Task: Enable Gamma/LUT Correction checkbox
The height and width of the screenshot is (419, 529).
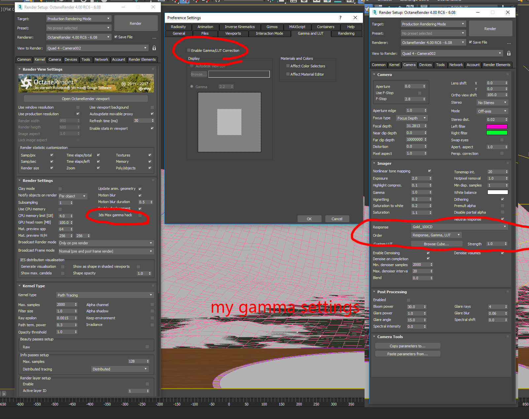Action: click(x=189, y=51)
